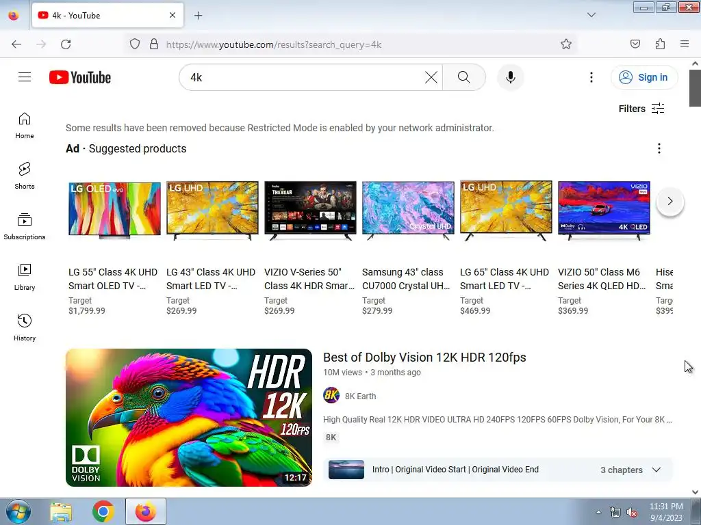Open the list all tabs dropdown
The height and width of the screenshot is (525, 701).
[x=591, y=15]
